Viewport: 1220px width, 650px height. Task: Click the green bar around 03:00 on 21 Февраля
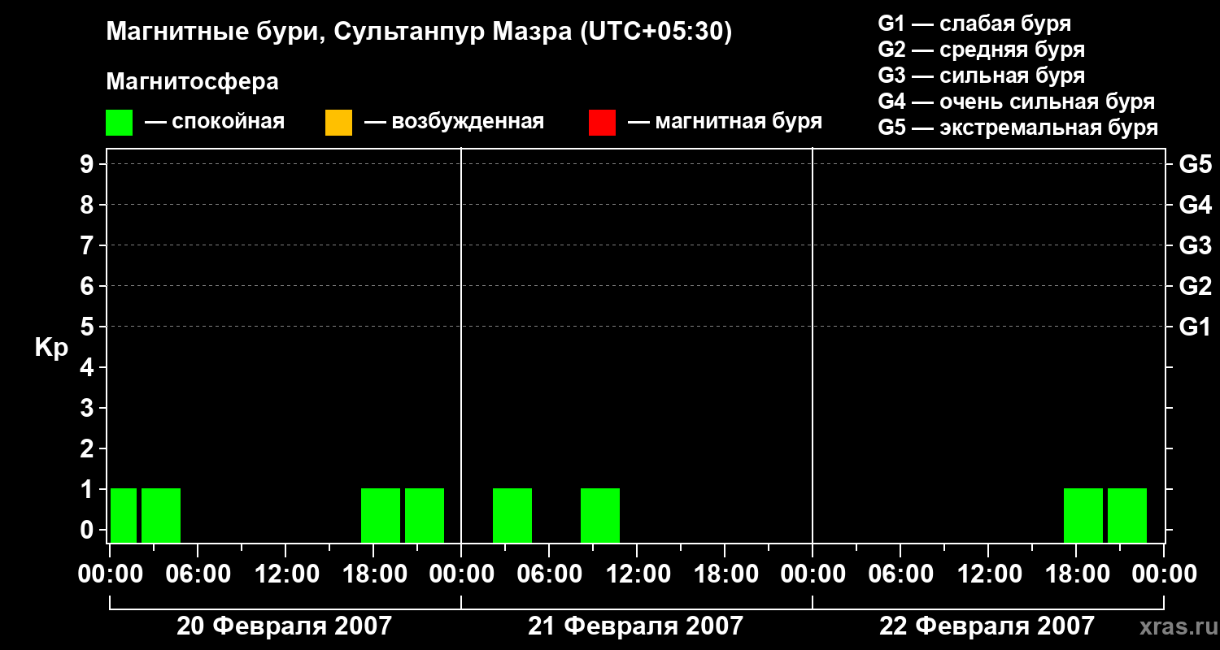tap(512, 515)
